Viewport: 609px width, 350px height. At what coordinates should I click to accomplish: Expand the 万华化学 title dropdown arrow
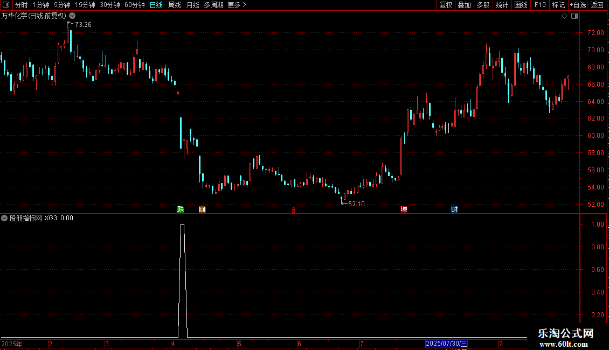click(72, 16)
